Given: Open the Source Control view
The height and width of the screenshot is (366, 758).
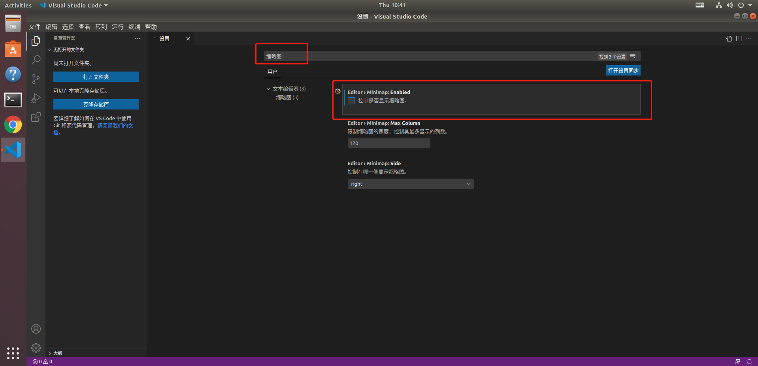Looking at the screenshot, I should click(36, 79).
